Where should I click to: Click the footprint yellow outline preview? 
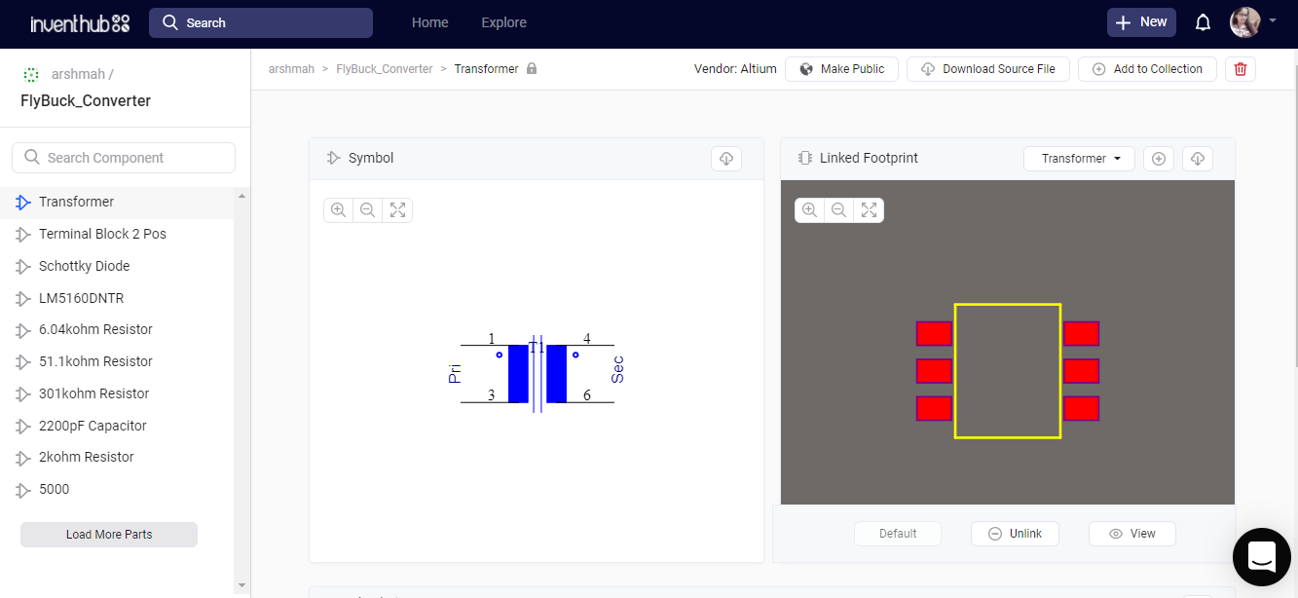pos(1008,371)
